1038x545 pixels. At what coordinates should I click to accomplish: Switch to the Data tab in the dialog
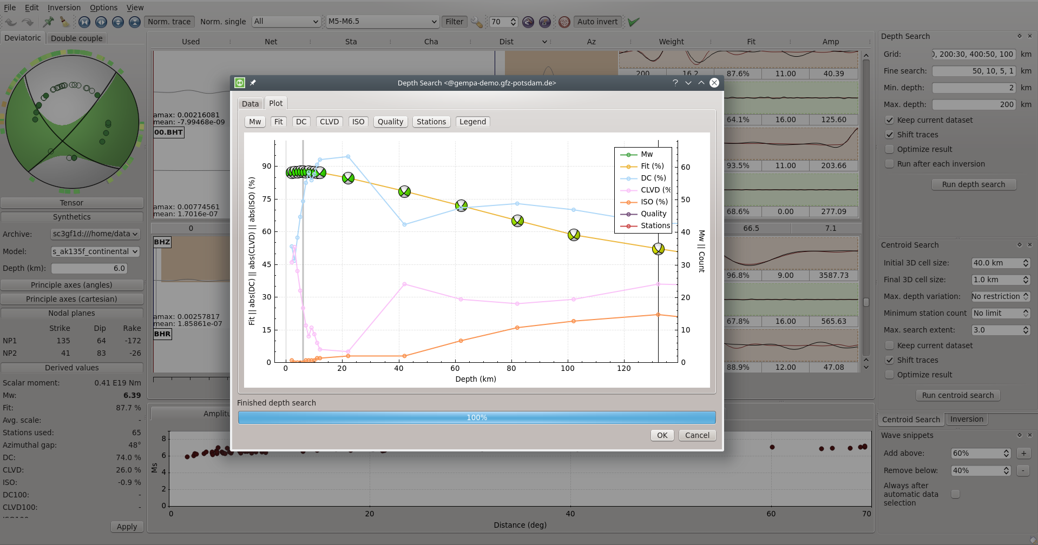(x=250, y=104)
